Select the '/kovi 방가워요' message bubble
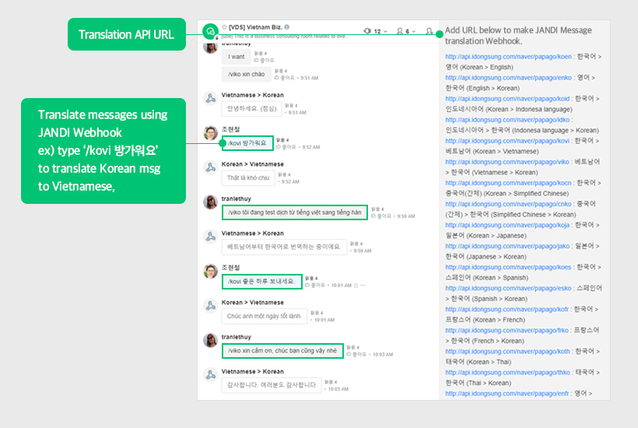Image resolution: width=638 pixels, height=428 pixels. [x=247, y=143]
